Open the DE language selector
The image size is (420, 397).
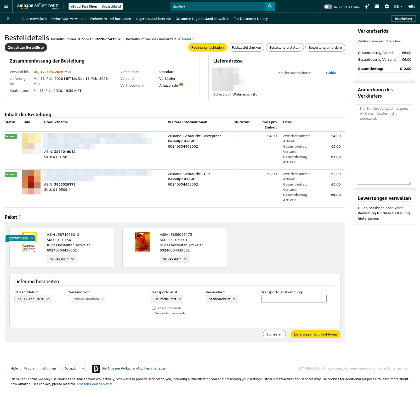coord(398,6)
